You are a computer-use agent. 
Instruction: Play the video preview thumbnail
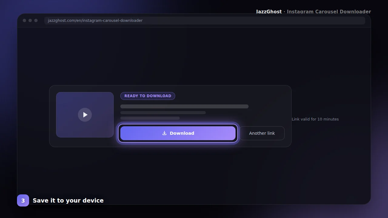[x=85, y=115]
